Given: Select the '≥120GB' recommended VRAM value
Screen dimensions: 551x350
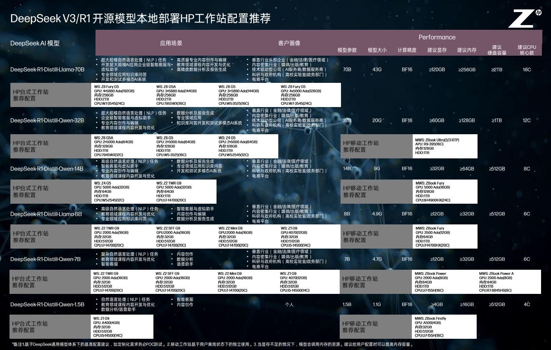Looking at the screenshot, I should click(x=437, y=69).
